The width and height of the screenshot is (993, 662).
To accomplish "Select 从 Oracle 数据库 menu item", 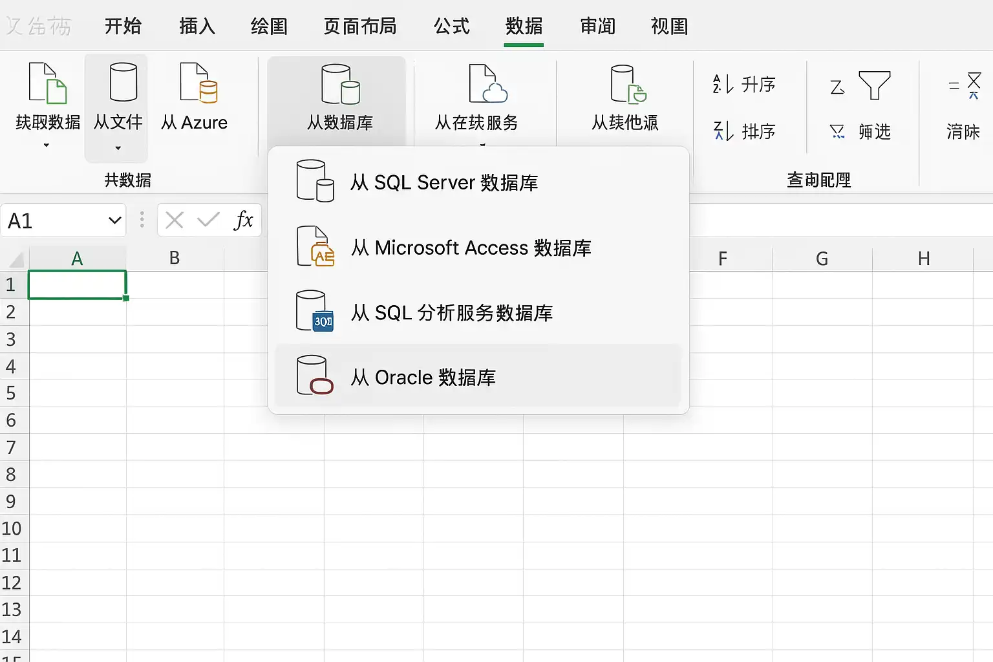I will click(x=478, y=377).
